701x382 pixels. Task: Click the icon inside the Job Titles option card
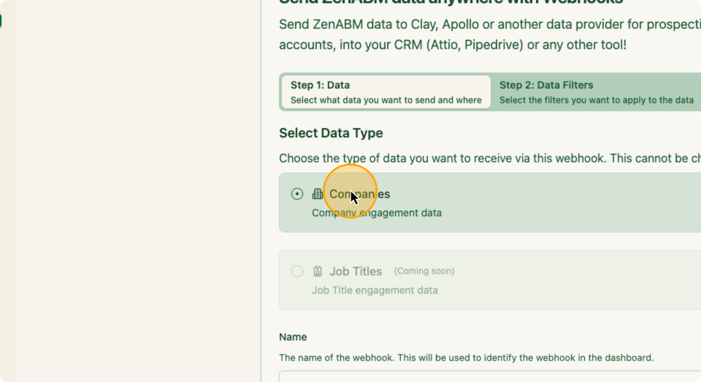point(317,271)
